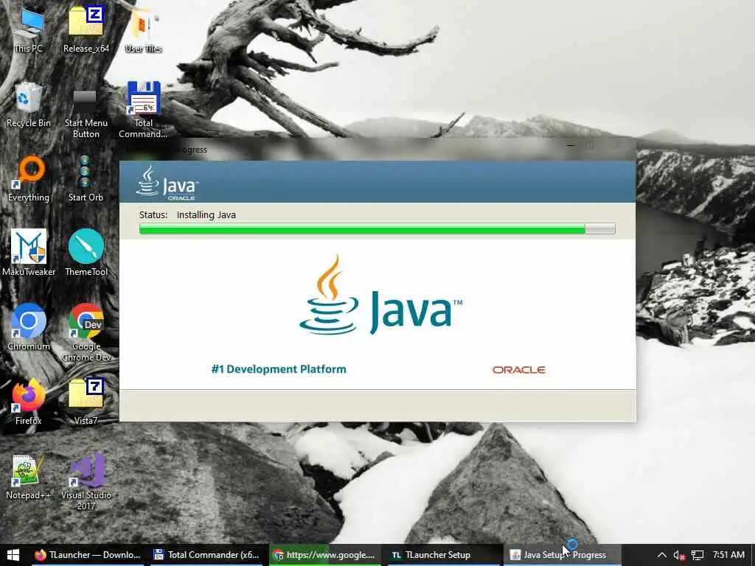
Task: Show hidden system tray icons chevron
Action: tap(662, 555)
